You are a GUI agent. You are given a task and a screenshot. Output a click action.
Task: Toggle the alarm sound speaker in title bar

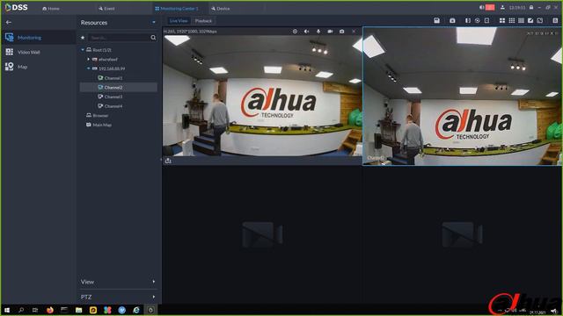(481, 7)
